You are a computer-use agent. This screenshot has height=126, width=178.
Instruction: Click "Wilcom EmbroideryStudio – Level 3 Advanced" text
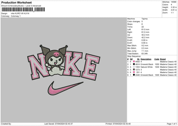[21, 6]
